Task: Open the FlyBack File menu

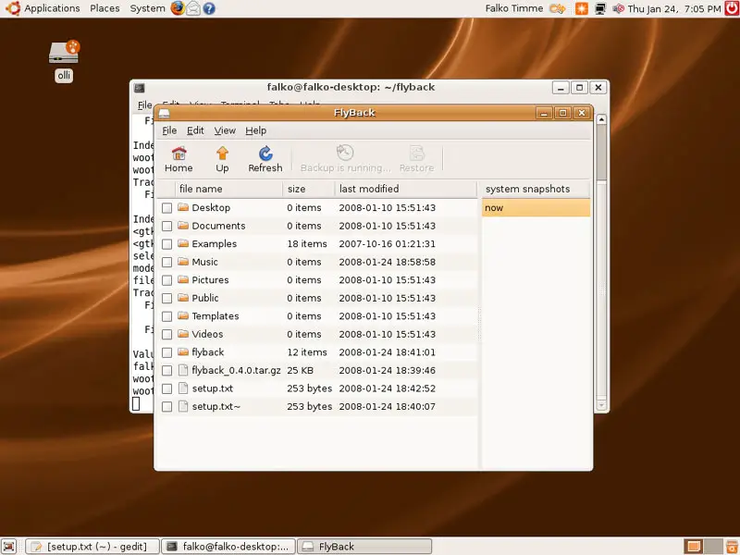Action: [x=169, y=130]
